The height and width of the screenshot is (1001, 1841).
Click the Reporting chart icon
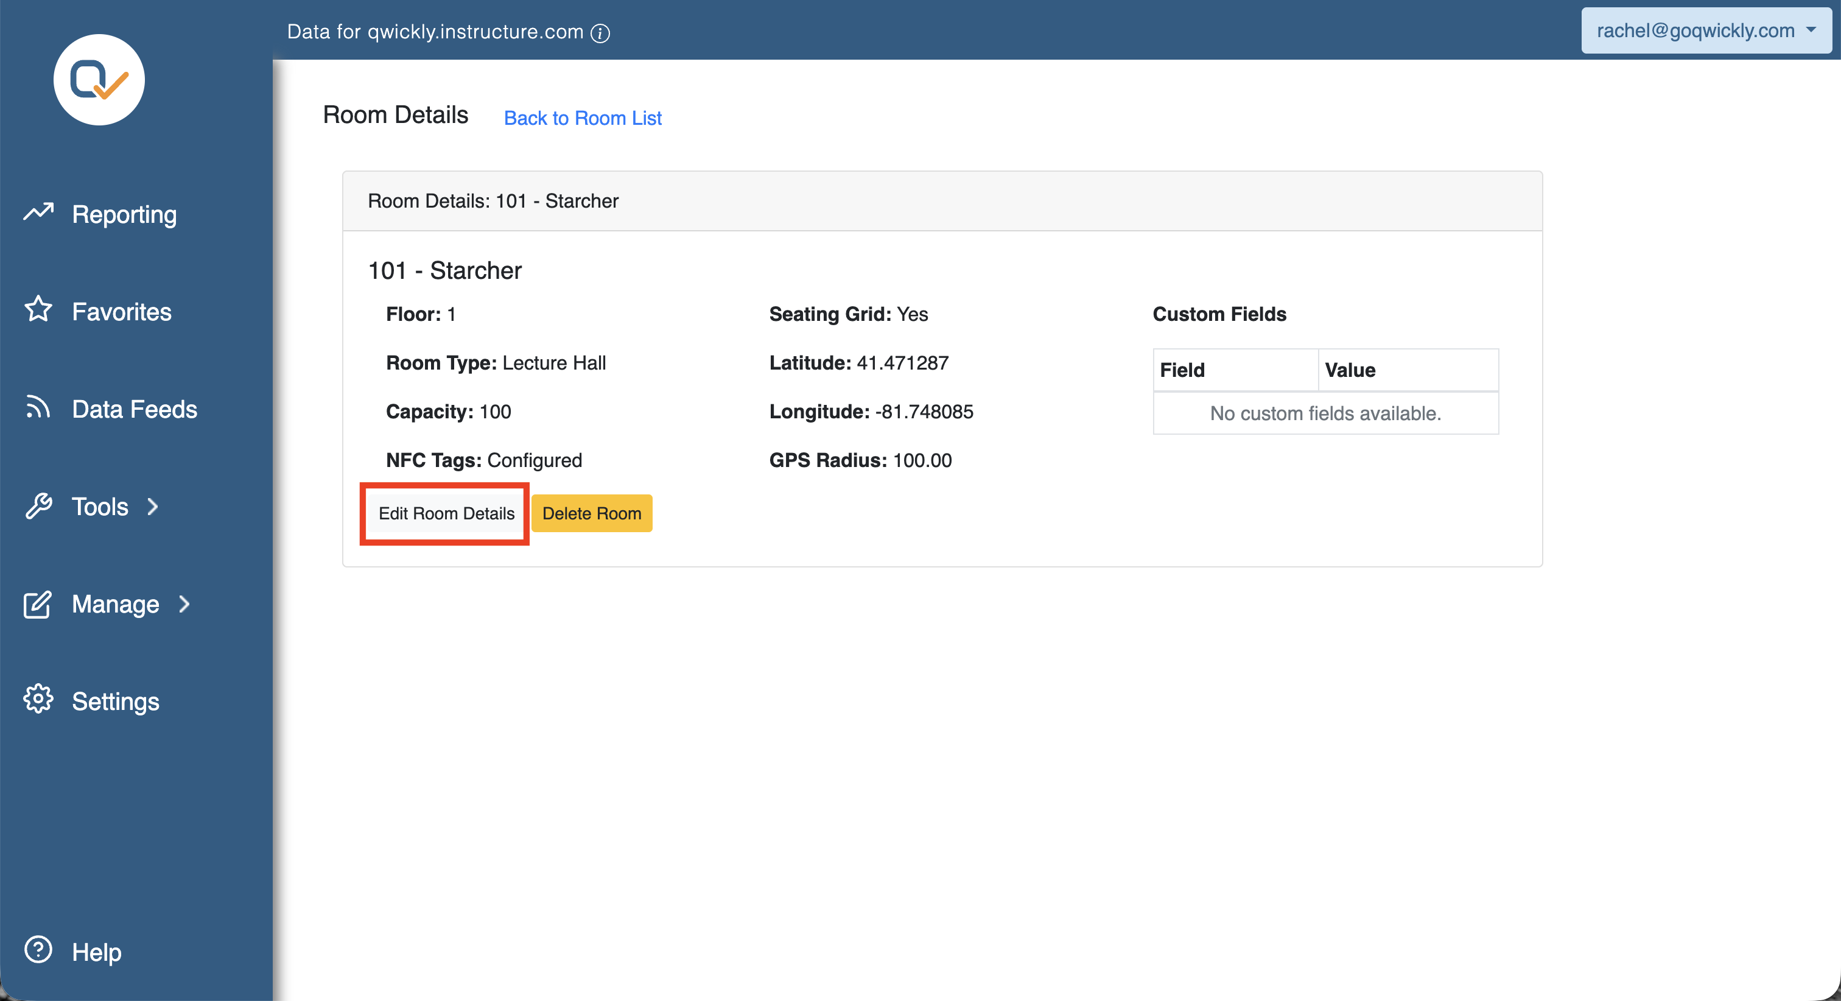38,213
